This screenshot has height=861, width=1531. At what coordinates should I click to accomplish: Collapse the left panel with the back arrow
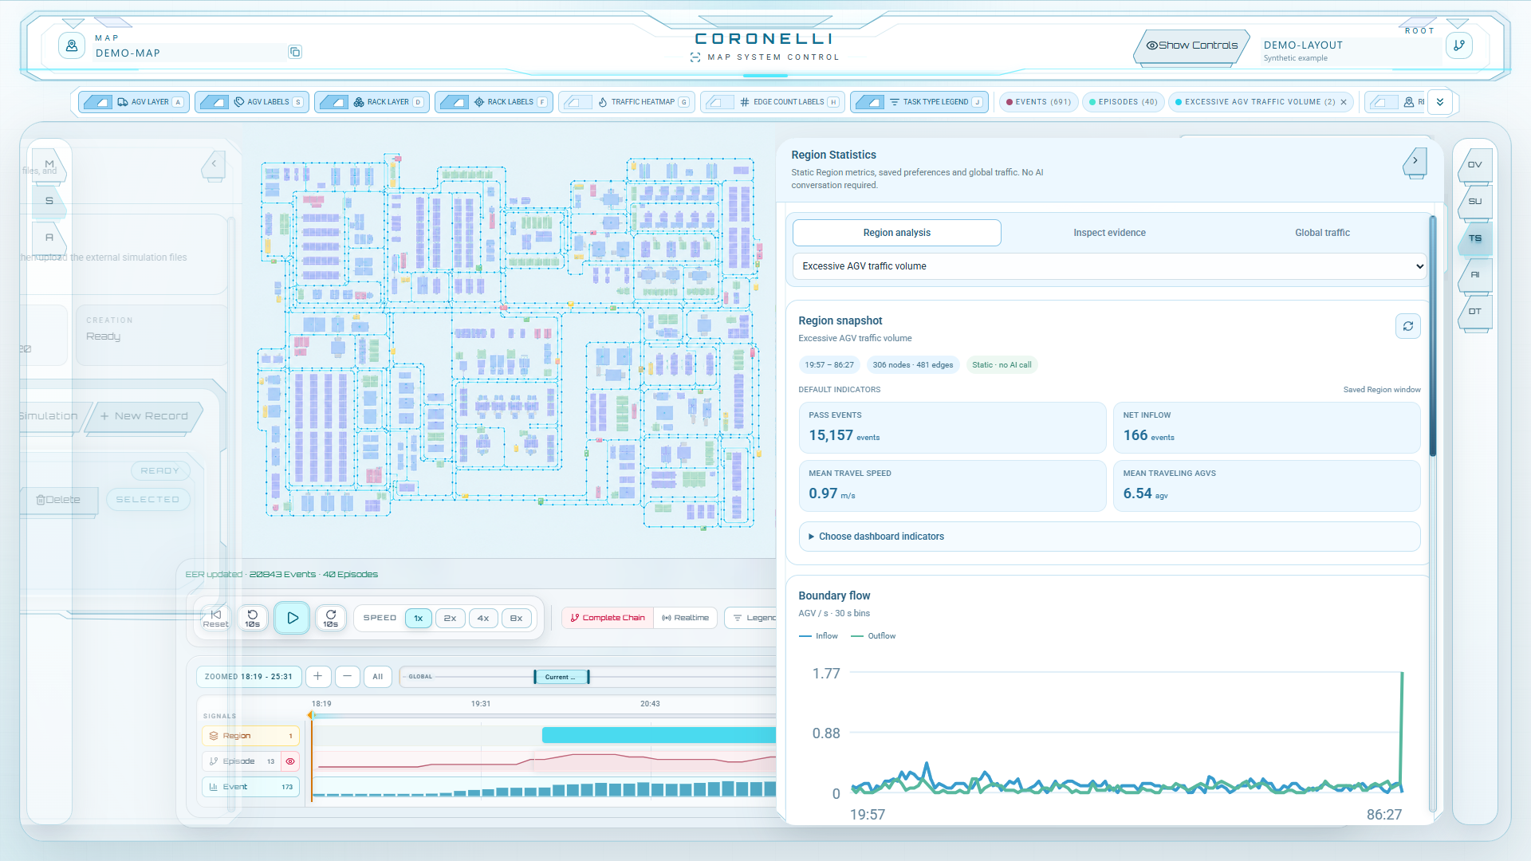click(x=214, y=164)
